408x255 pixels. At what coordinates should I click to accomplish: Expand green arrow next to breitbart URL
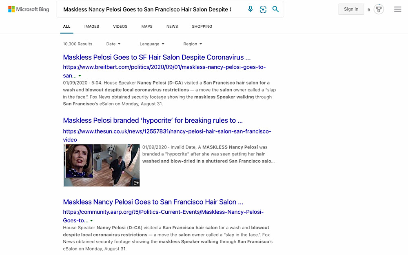point(80,76)
